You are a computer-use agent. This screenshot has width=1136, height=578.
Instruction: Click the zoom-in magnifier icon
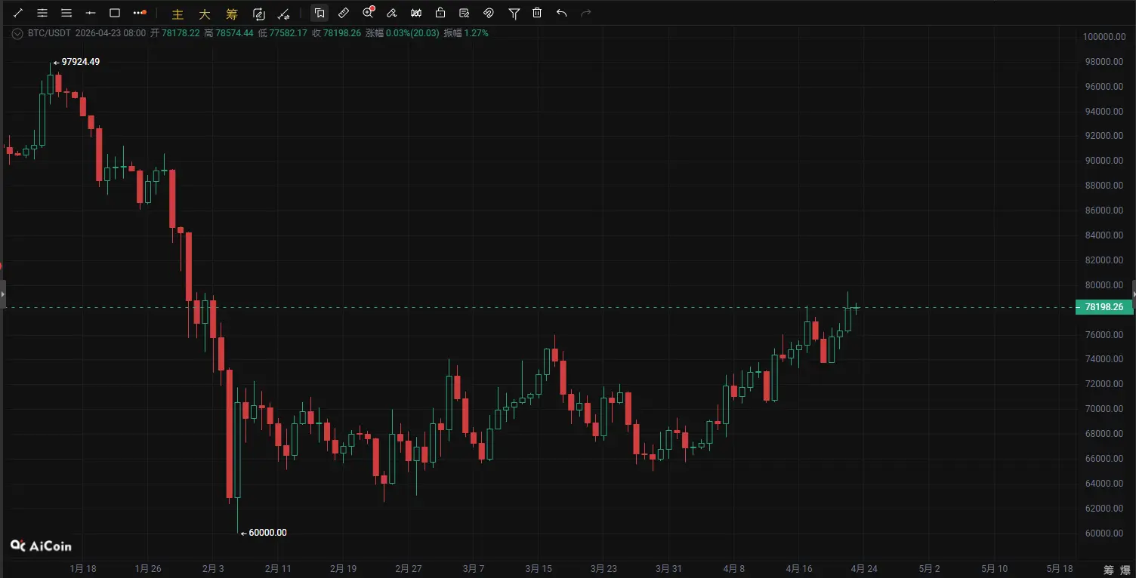pos(369,12)
